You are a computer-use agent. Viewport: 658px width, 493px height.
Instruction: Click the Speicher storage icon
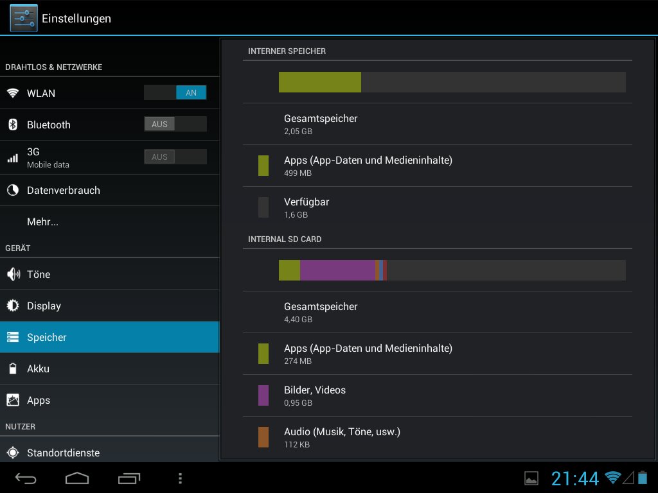coord(13,337)
